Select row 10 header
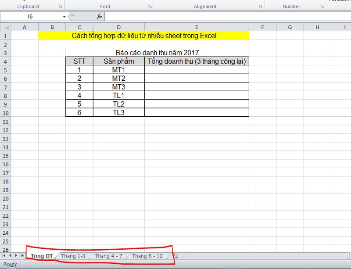Image resolution: width=351 pixels, height=269 pixels. pos(6,113)
